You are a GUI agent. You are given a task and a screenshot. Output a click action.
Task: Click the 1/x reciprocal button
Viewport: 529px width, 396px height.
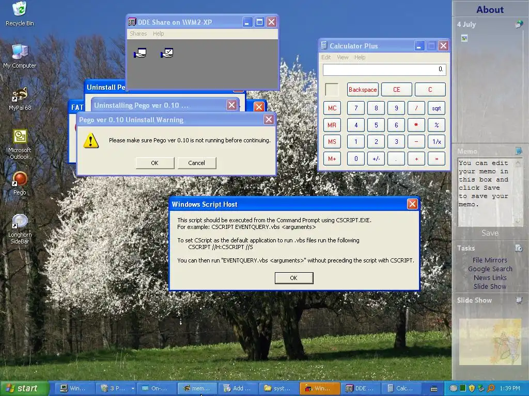pos(436,142)
